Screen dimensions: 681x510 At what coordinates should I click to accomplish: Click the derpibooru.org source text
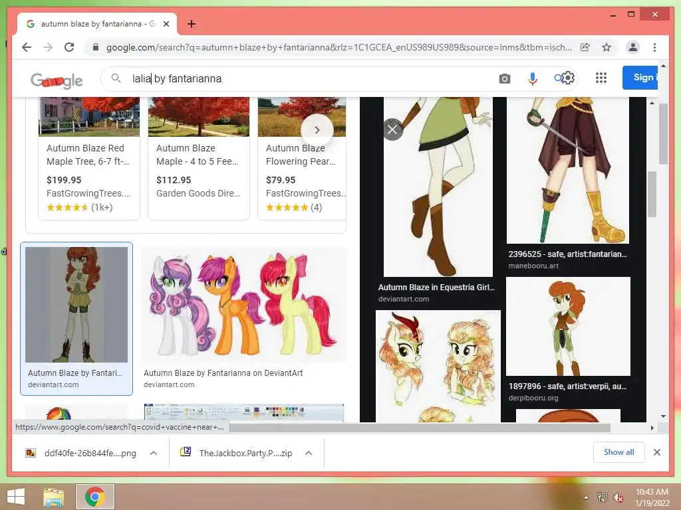(533, 398)
